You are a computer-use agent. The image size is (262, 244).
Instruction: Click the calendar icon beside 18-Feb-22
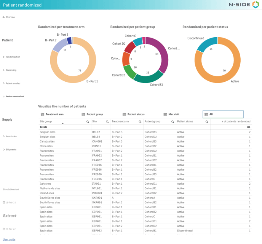(x=4, y=203)
